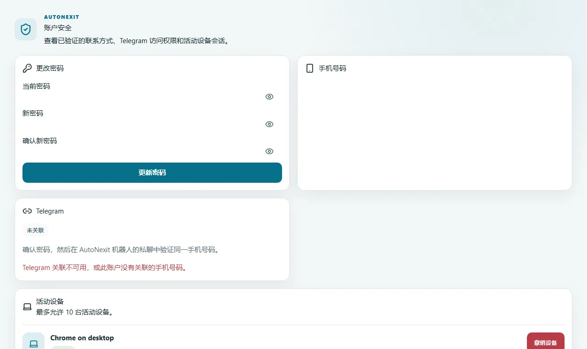This screenshot has width=587, height=349.
Task: Toggle visibility of 确认新密码 with its eye icon
Action: point(269,152)
